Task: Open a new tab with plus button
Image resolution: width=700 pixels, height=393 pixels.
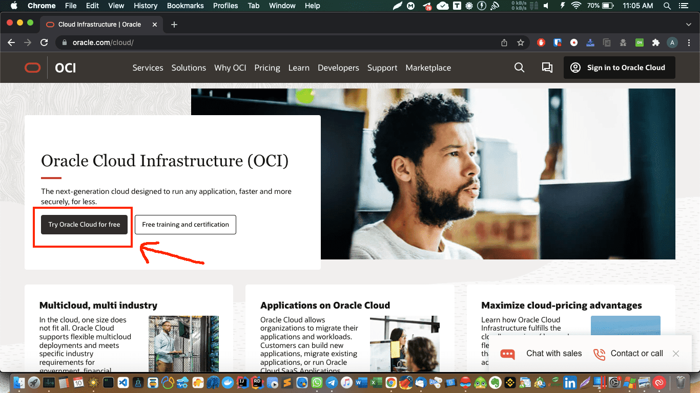Action: click(x=174, y=25)
